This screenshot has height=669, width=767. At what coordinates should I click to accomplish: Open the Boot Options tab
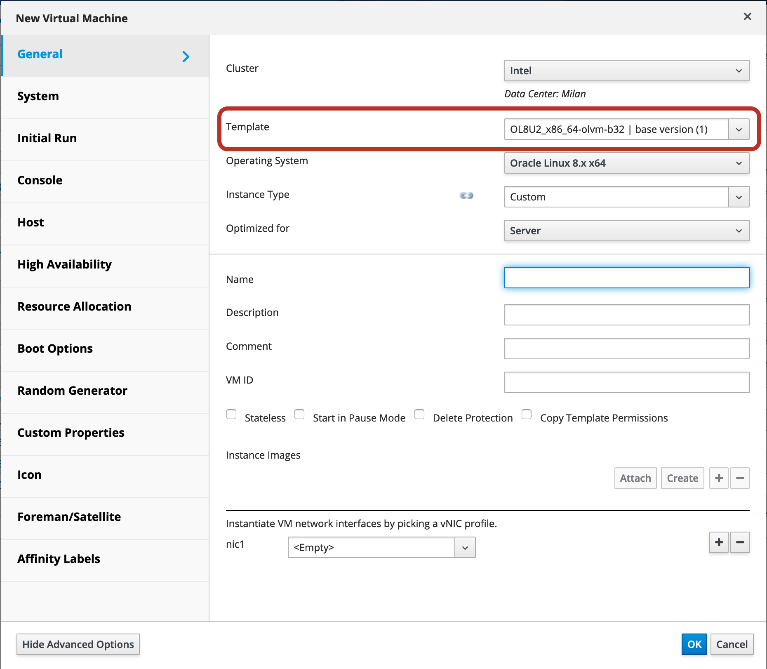[55, 349]
